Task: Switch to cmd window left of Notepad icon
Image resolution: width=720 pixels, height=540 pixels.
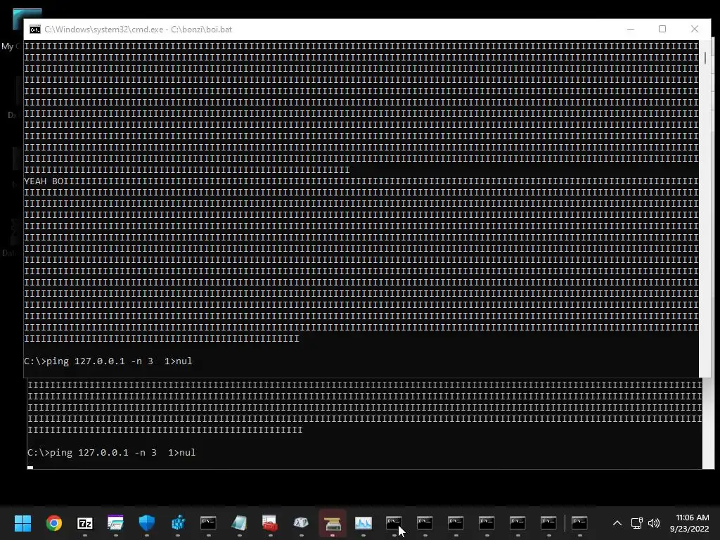Action: [208, 523]
